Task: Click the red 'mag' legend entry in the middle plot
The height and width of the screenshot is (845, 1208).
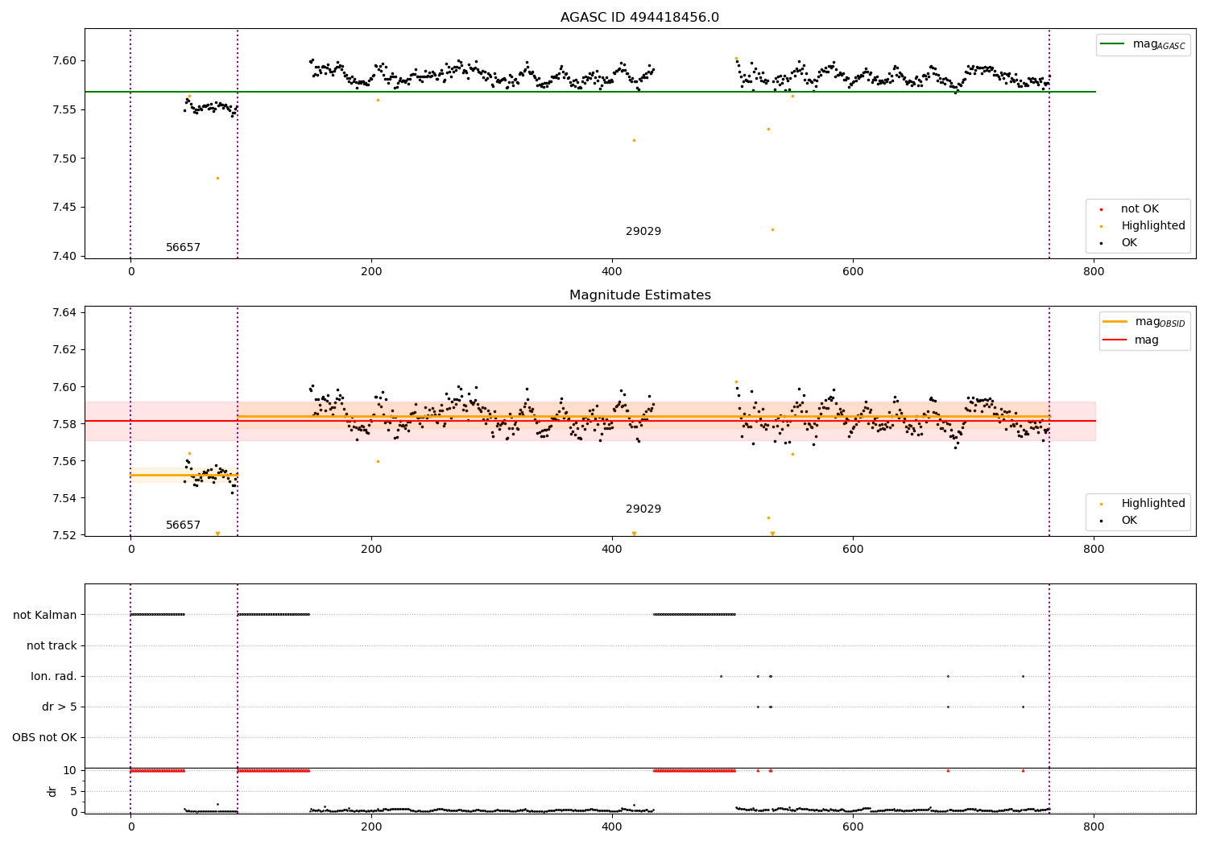Action: [x=1131, y=340]
